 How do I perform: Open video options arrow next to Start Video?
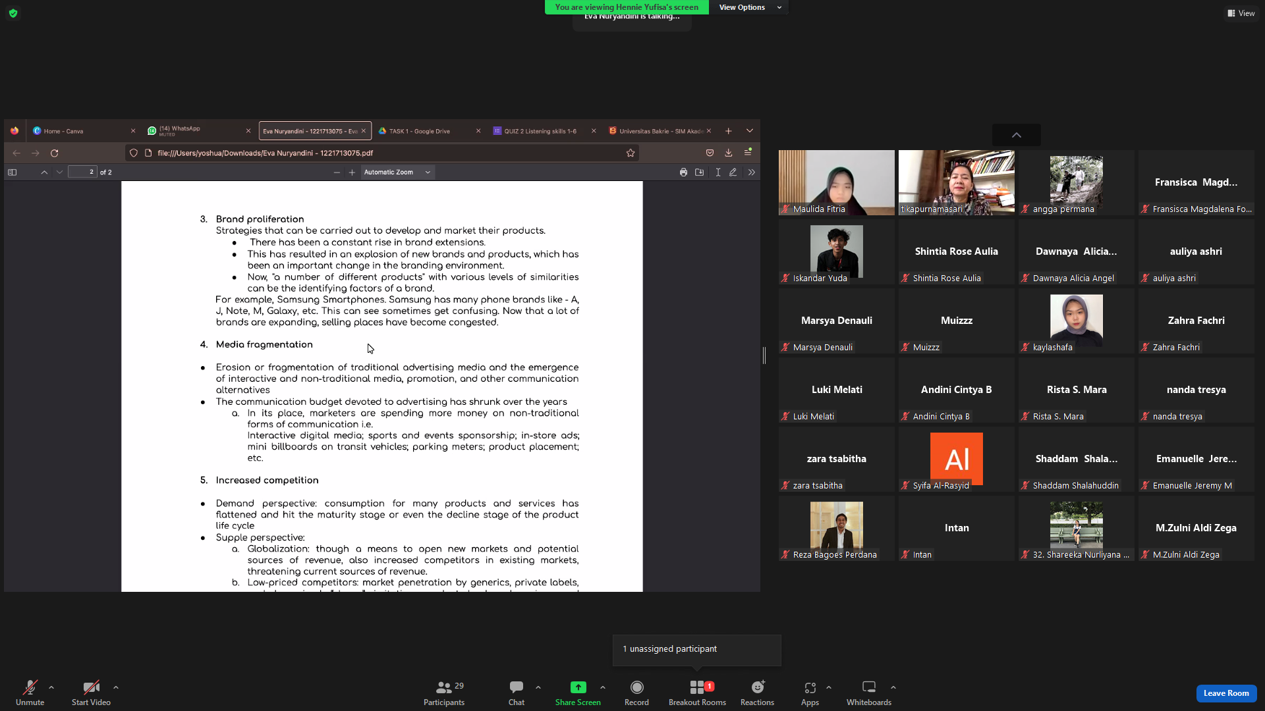point(116,687)
